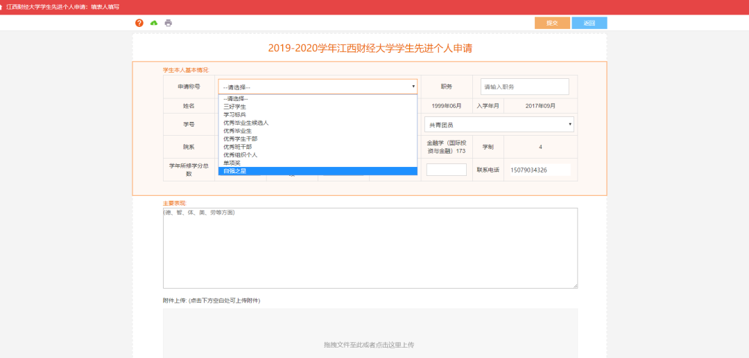Select 优秀毕业生 option in list
The height and width of the screenshot is (358, 749).
click(x=318, y=131)
